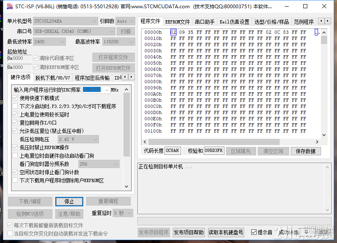Screen dimensions: 337x243
Task: Toggle 清除EEPROM缓冲区 checkbox
Action: [x=35, y=67]
